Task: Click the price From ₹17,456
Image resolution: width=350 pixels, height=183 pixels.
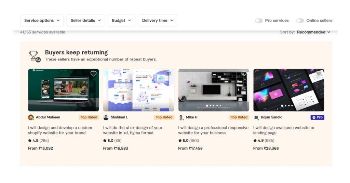Action: point(190,148)
